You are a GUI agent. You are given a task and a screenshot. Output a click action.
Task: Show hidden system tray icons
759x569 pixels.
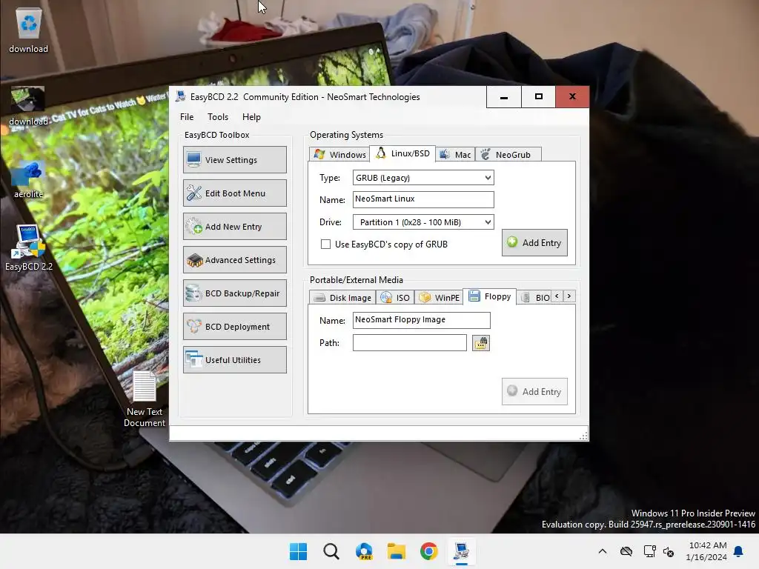click(602, 551)
